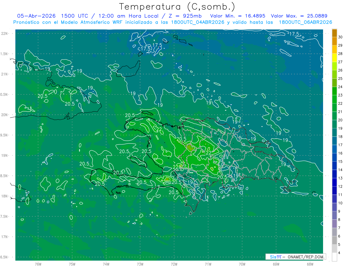
Task: Click the 22N latitude axis label
Action: coord(5,34)
